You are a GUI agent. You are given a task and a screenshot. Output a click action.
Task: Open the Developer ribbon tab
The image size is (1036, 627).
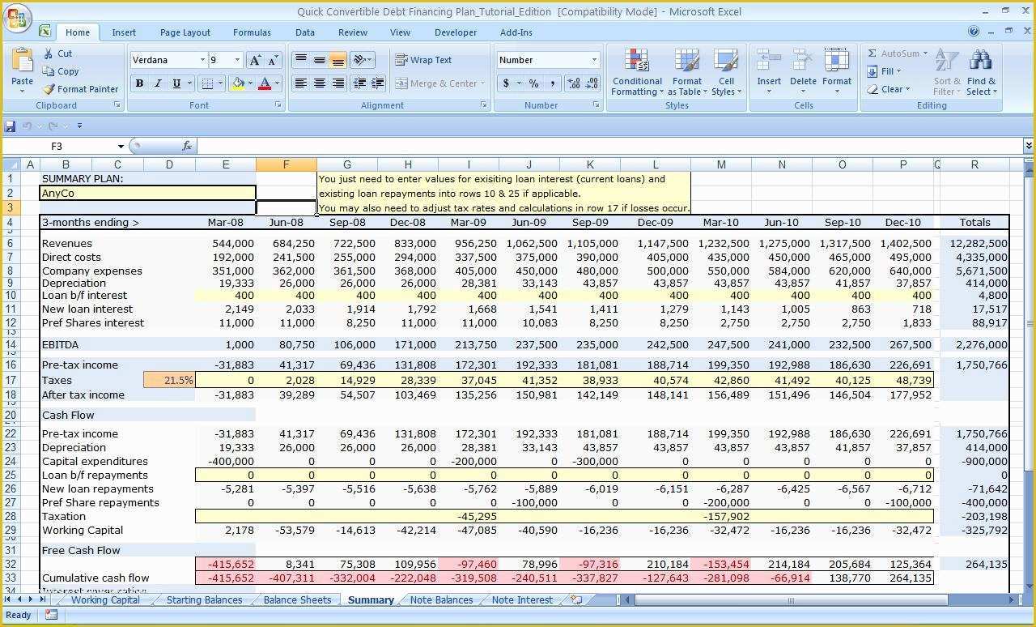tap(456, 32)
